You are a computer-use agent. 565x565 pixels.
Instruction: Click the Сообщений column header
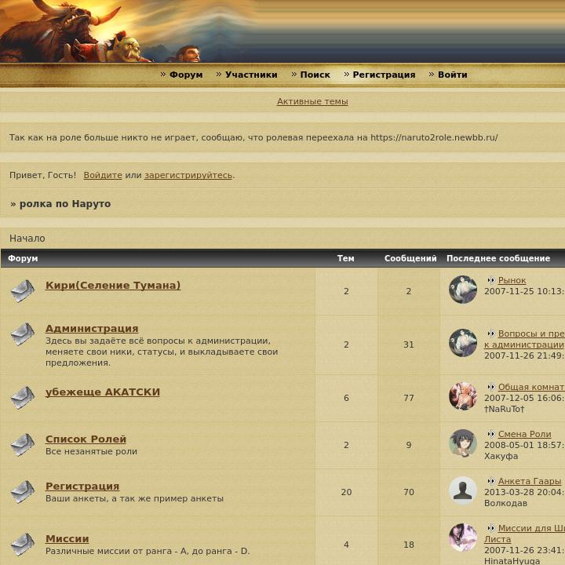410,258
